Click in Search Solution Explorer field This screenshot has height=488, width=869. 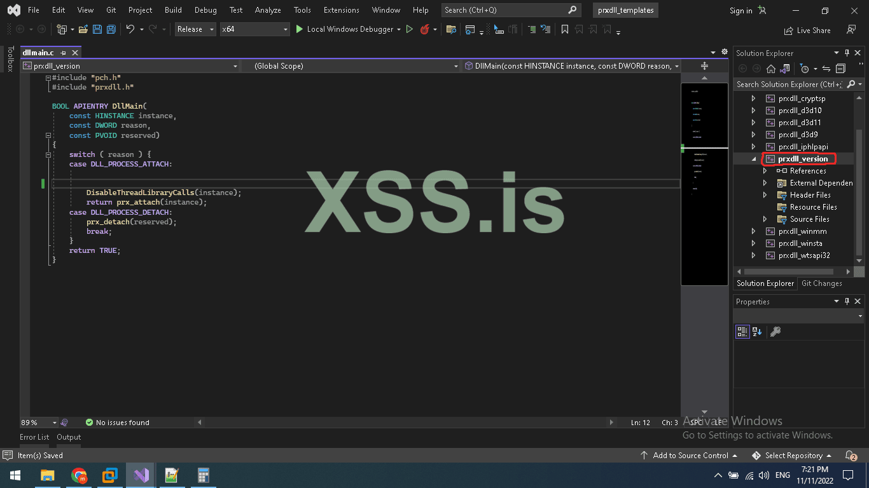[789, 85]
